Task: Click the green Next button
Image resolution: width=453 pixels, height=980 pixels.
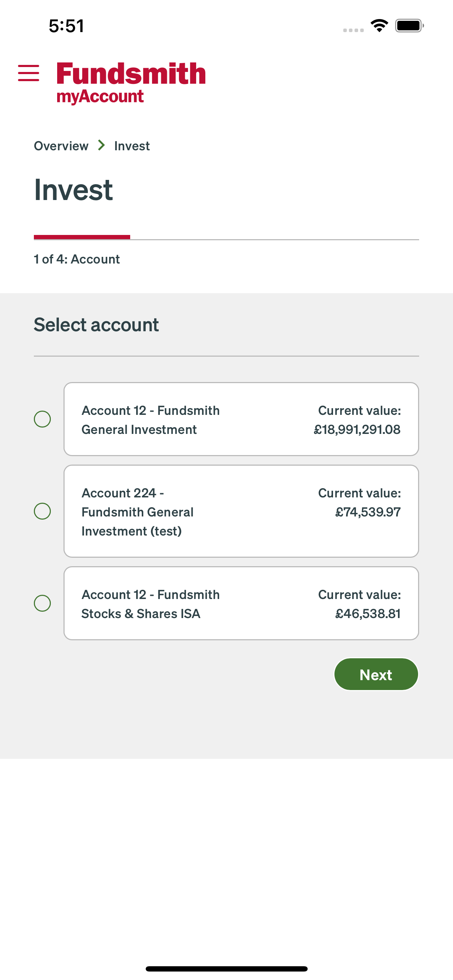Action: point(376,674)
